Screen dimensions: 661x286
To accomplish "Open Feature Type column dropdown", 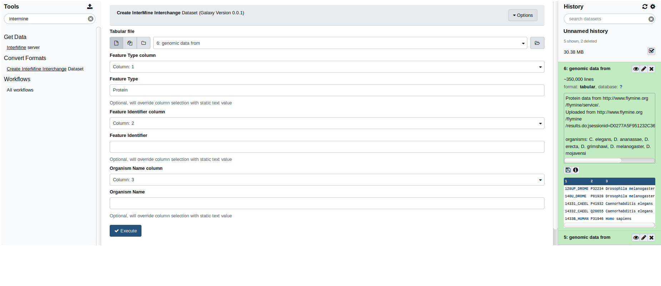I will coord(327,67).
